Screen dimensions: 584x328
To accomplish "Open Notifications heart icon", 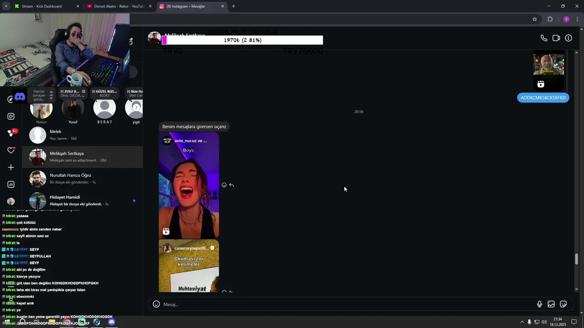I will [x=11, y=150].
